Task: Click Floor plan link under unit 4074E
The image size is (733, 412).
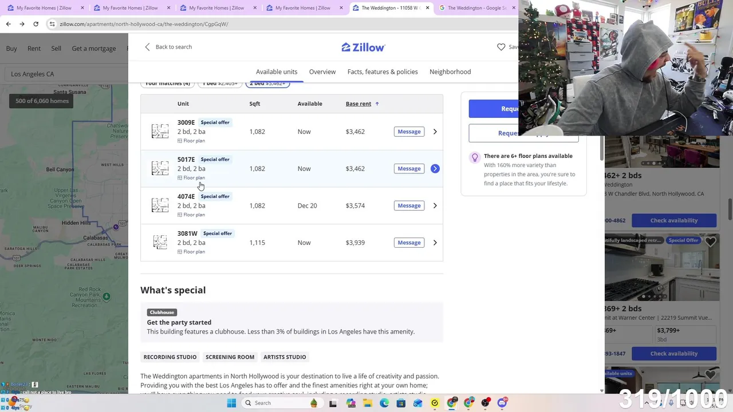Action: click(x=191, y=215)
